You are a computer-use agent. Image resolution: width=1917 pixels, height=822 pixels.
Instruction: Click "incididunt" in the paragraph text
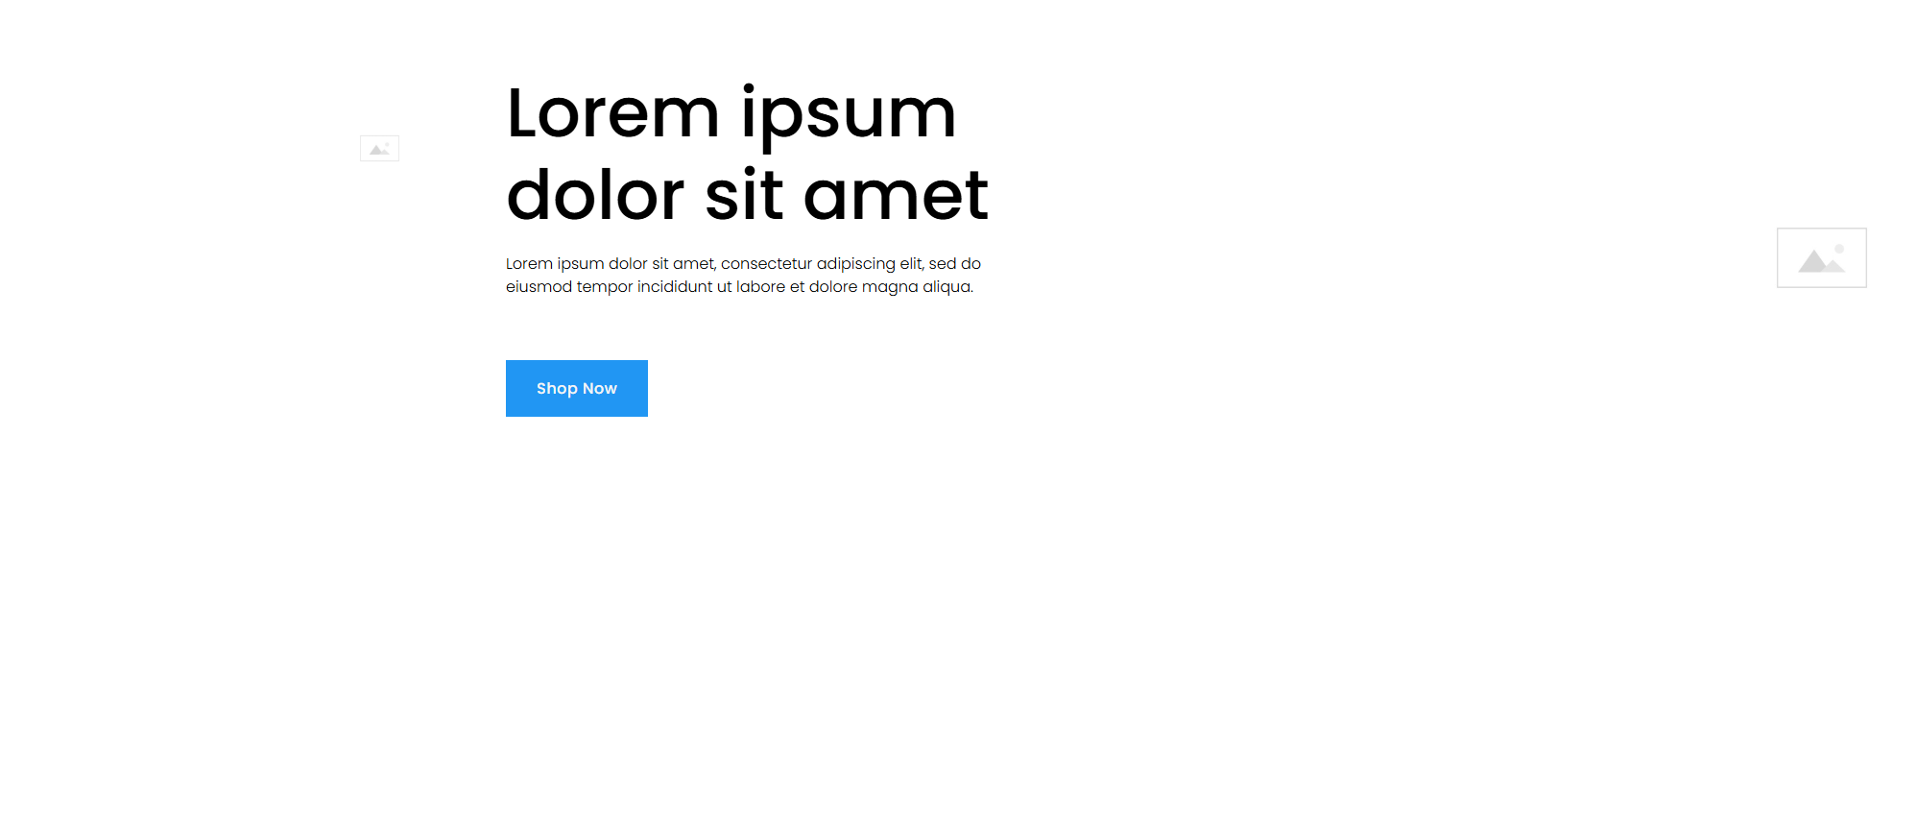(x=675, y=286)
